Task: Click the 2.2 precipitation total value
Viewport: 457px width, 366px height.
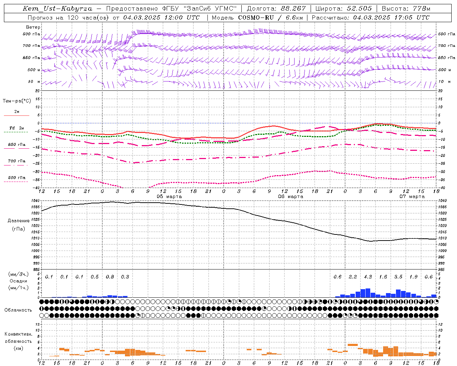Action: [353, 277]
